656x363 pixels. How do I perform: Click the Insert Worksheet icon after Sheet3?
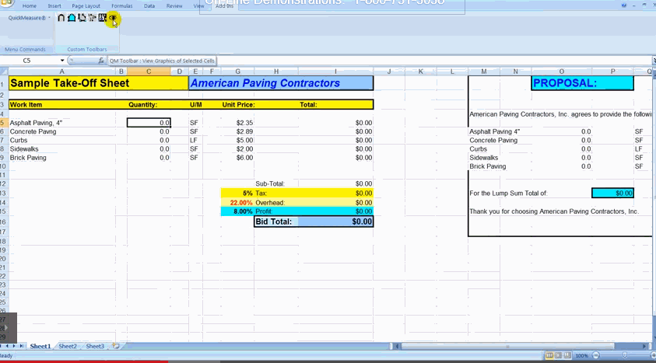[116, 346]
